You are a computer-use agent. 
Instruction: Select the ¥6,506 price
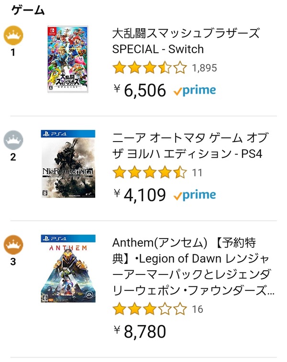(140, 90)
